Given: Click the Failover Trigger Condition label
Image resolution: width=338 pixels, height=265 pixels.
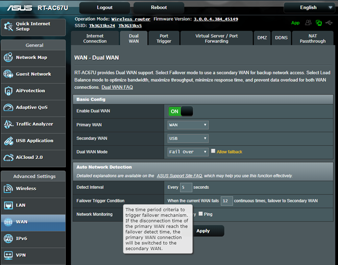Looking at the screenshot, I should 101,200.
